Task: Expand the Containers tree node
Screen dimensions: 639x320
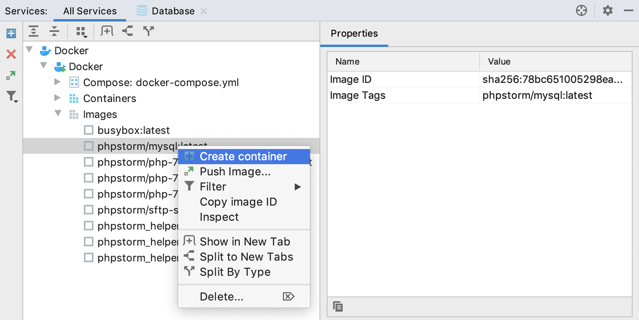Action: [58, 98]
